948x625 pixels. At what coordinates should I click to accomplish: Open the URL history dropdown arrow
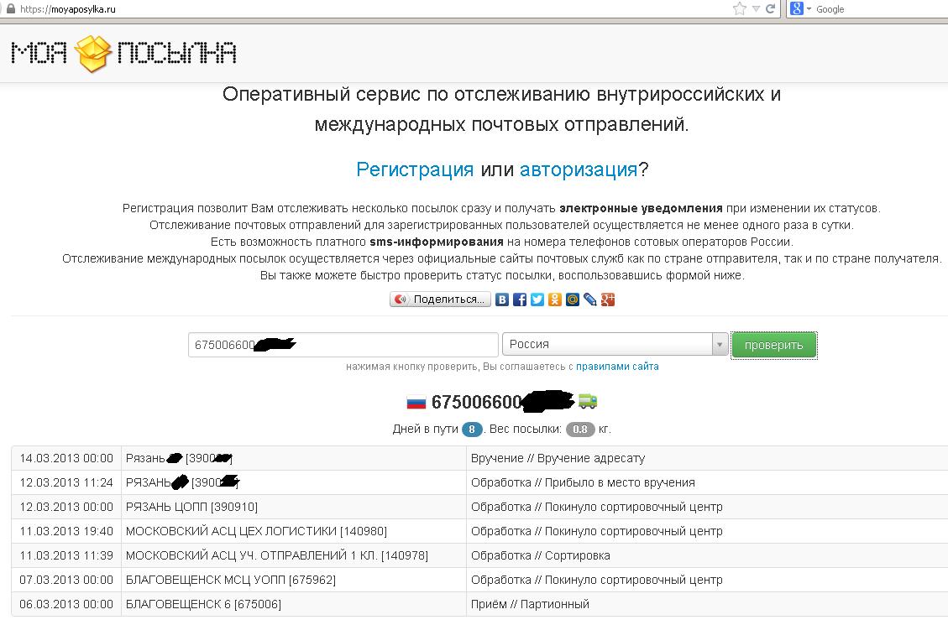click(x=757, y=8)
